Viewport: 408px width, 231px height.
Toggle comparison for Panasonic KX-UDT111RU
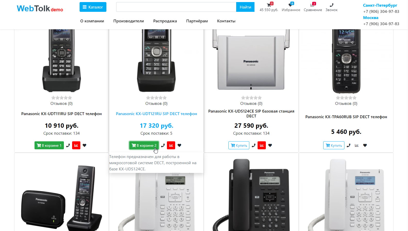pos(76,145)
